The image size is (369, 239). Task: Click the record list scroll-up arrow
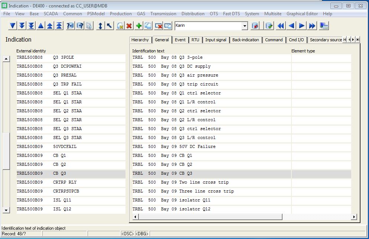click(x=6, y=59)
